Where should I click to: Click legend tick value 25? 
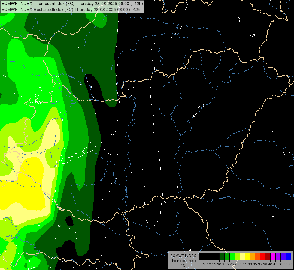[x=224, y=264]
